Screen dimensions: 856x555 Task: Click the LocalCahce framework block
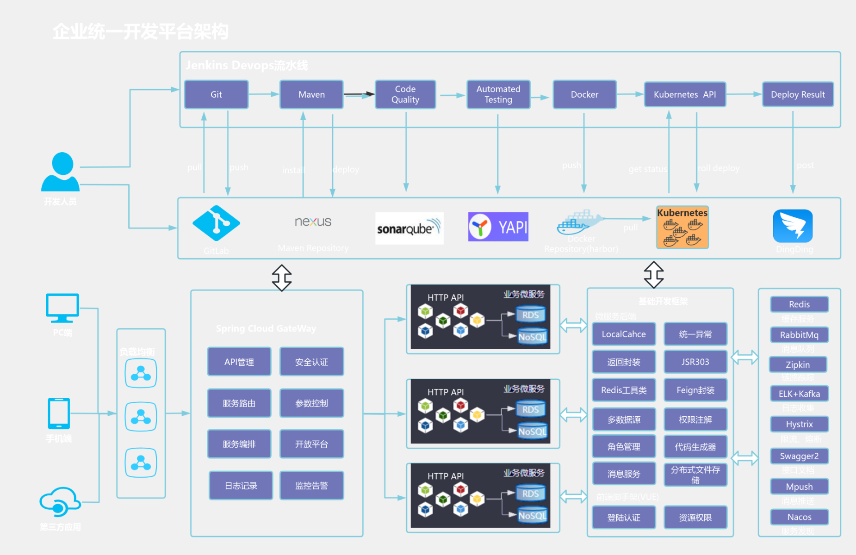click(623, 334)
